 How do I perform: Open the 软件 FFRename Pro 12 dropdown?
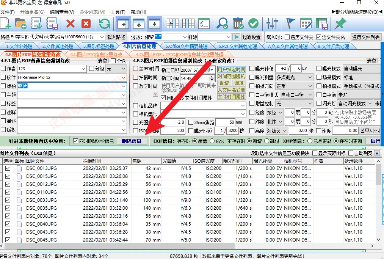tap(124, 77)
